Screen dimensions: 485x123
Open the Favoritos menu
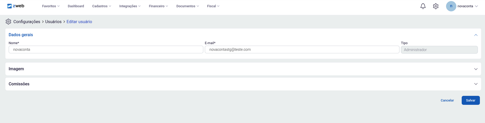point(51,6)
